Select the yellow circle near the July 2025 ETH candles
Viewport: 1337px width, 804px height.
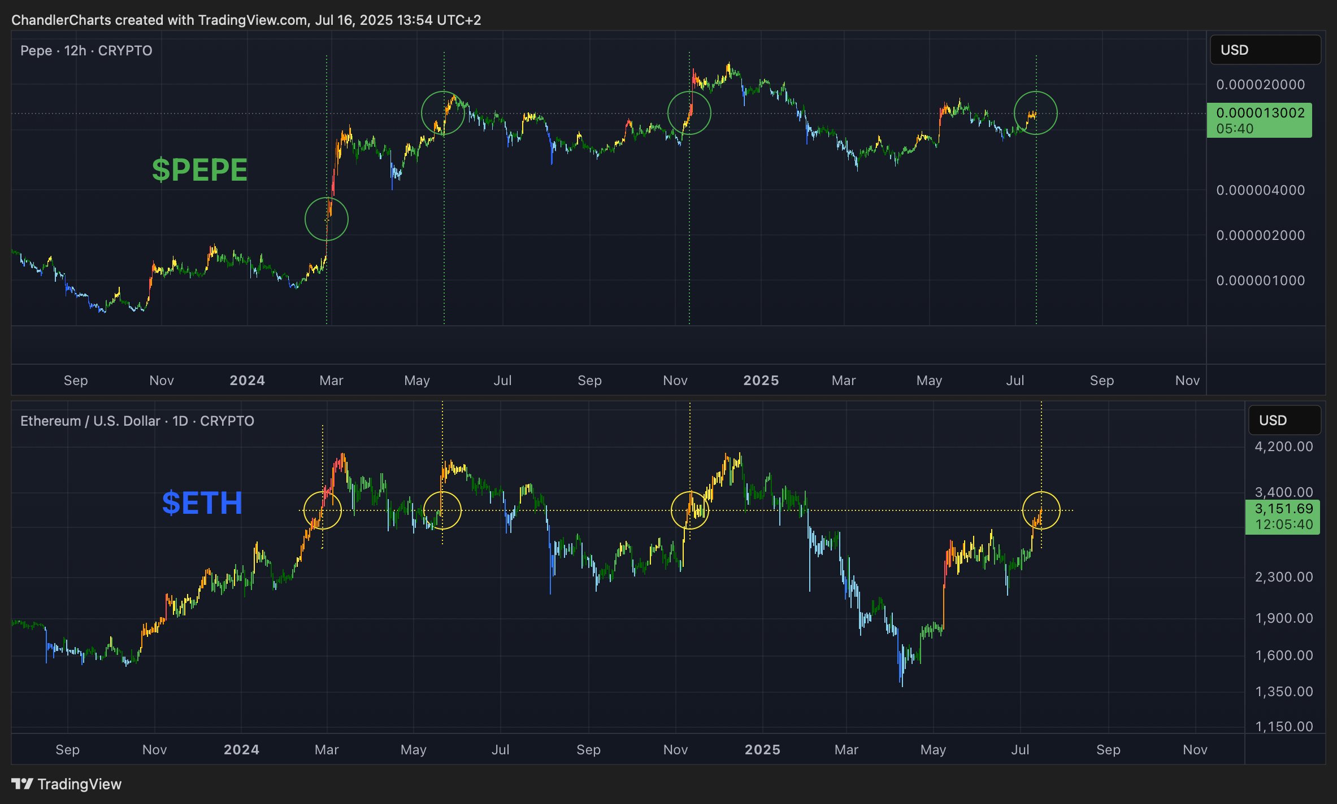pyautogui.click(x=1041, y=510)
